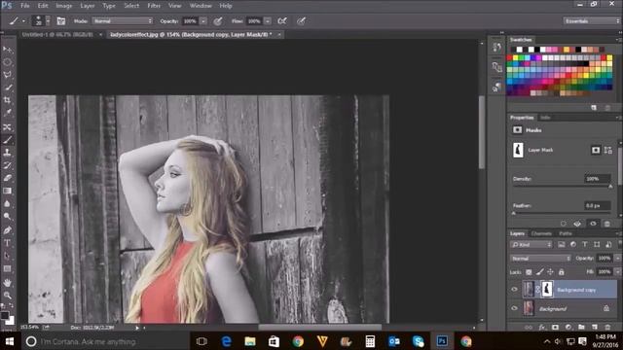
Task: Click the layer style fx icon
Action: point(542,327)
